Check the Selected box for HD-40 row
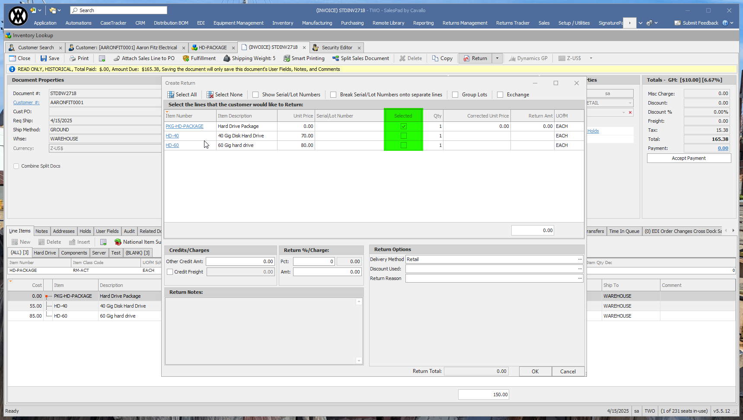 (403, 136)
